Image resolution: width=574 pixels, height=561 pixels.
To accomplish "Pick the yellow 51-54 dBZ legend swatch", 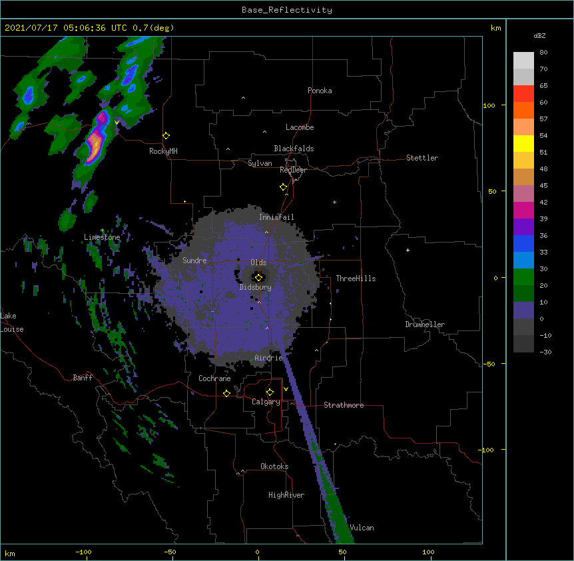I will click(523, 143).
